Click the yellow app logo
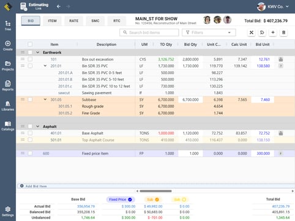Screen dimensions: 295x221 [x=8, y=7]
